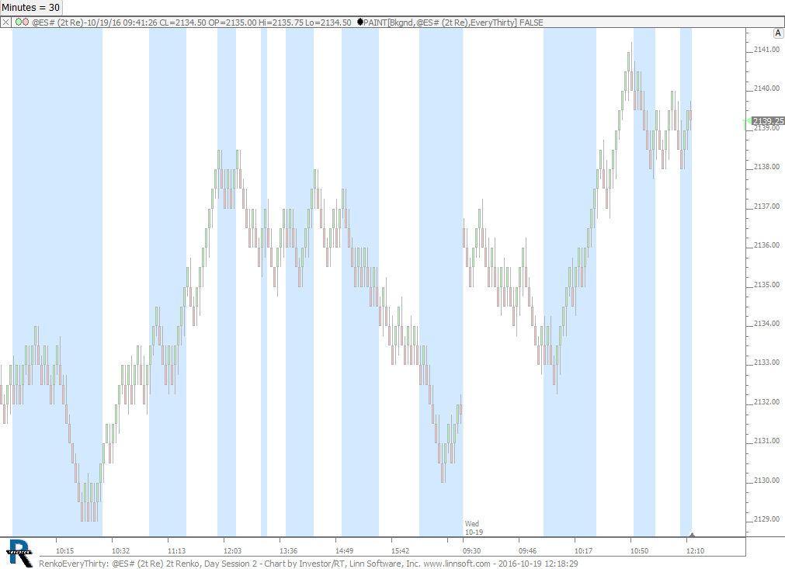Click the 12:03 time axis label
Viewport: 785px width, 569px height.
[x=232, y=550]
